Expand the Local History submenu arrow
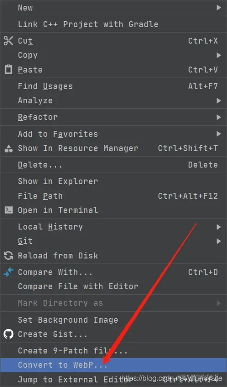This screenshot has width=227, height=387. click(x=219, y=227)
